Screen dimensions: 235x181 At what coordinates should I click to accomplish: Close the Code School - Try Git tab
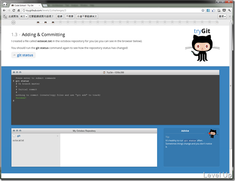[40, 5]
